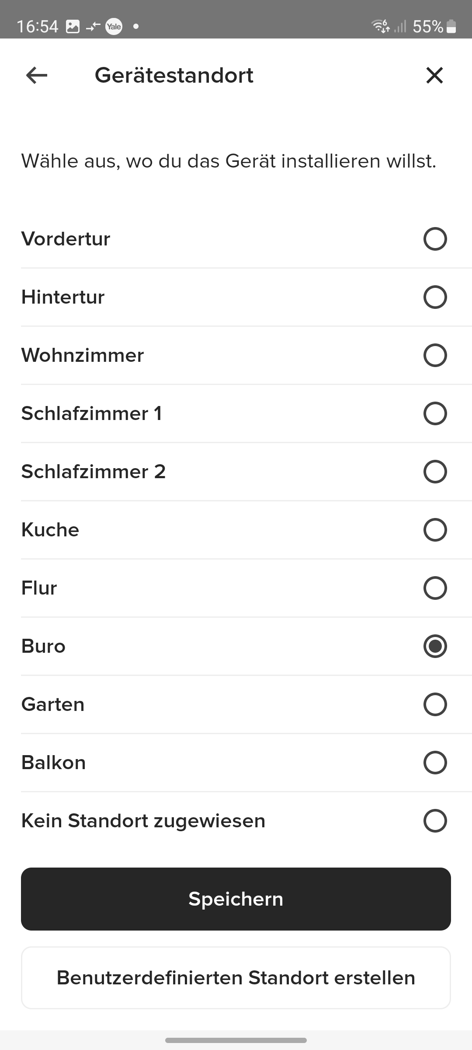Screen dimensions: 472x1050
Task: Tap the Wi-Fi signal icon
Action: [x=380, y=27]
